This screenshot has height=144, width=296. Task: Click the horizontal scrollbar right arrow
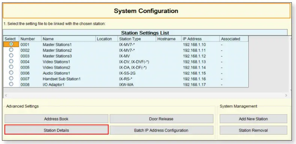(x=286, y=95)
